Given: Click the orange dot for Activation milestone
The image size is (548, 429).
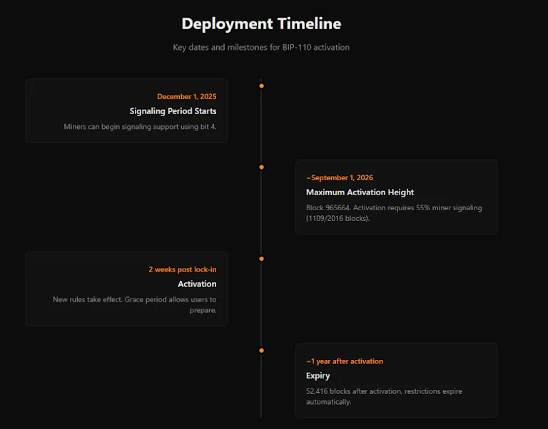Looking at the screenshot, I should (x=261, y=259).
